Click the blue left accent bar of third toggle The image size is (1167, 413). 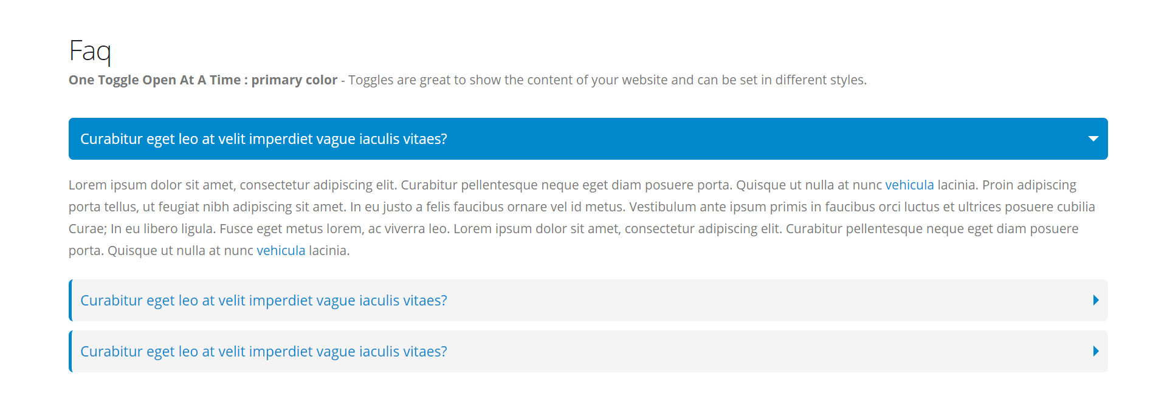[x=71, y=351]
